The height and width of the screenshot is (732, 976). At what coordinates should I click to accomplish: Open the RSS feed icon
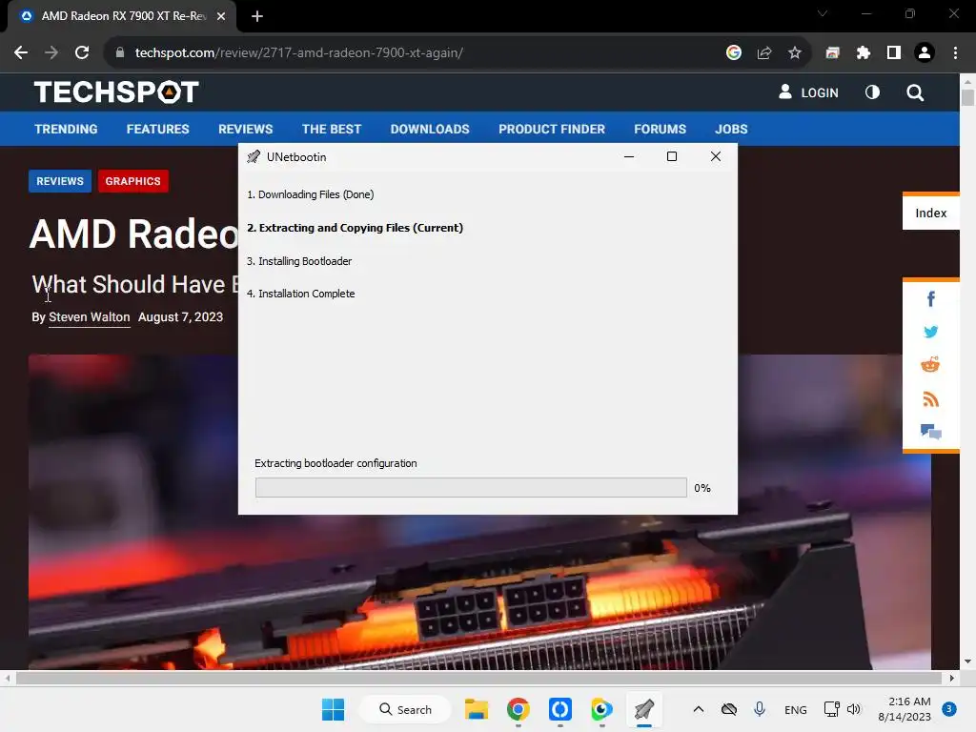[930, 399]
